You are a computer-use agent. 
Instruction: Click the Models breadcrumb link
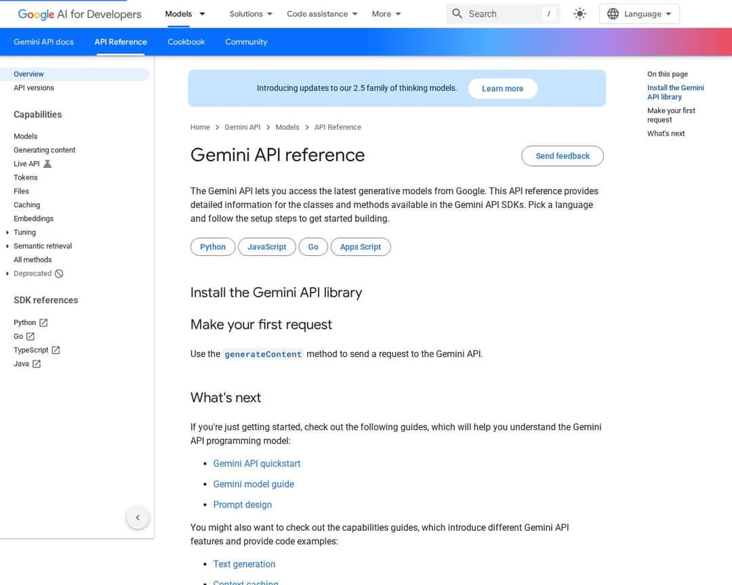pyautogui.click(x=287, y=127)
